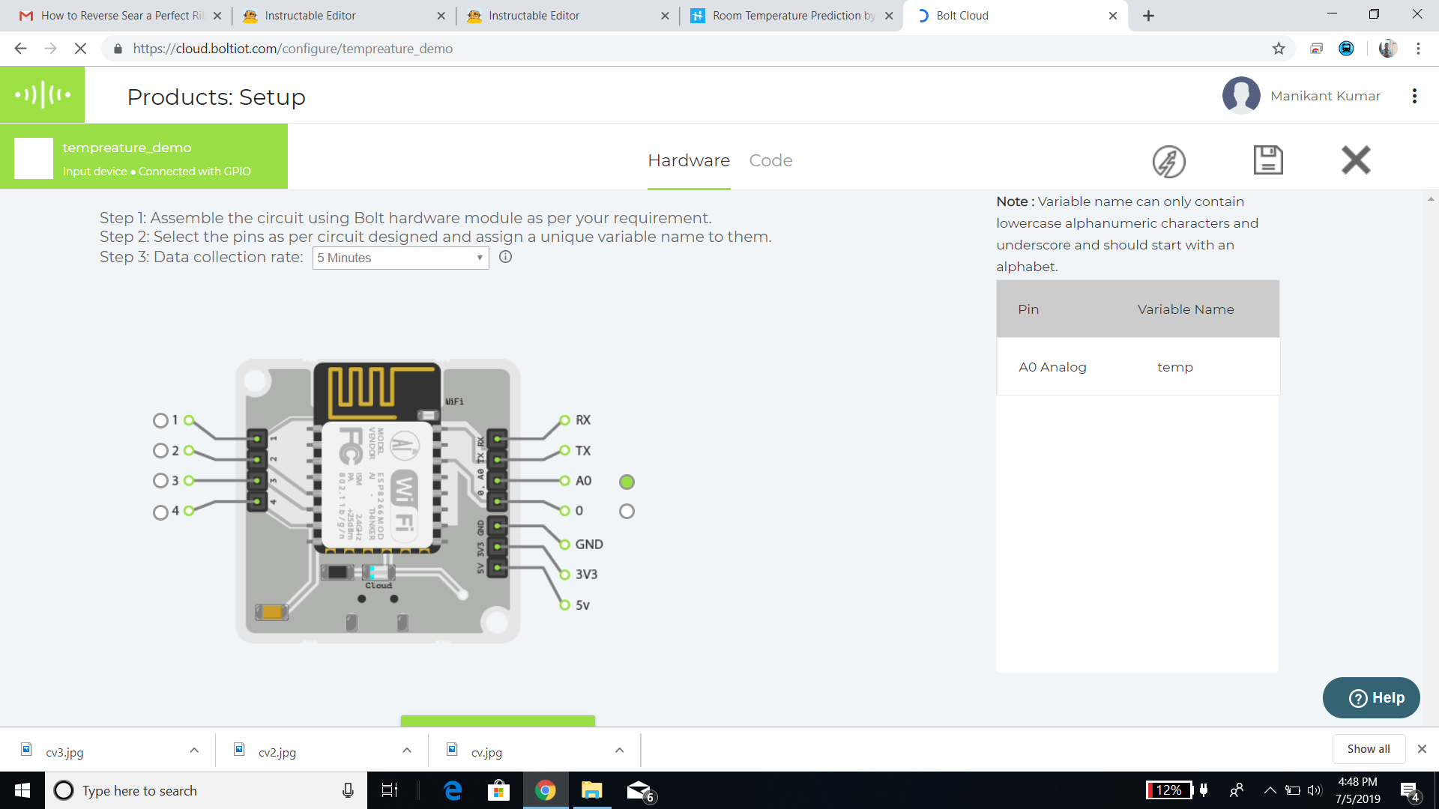Stop loading the page
This screenshot has height=809, width=1439.
[x=80, y=49]
